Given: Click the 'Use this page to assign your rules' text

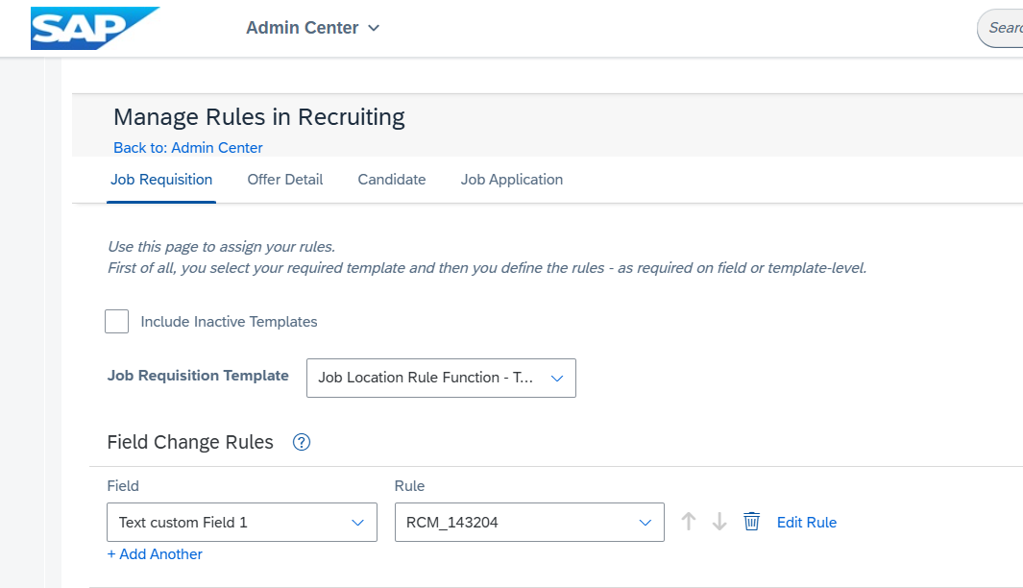Looking at the screenshot, I should click(221, 247).
